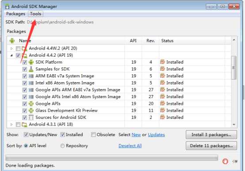
Task: Click the Intel x86 Atom System Image icon
Action: click(31, 83)
